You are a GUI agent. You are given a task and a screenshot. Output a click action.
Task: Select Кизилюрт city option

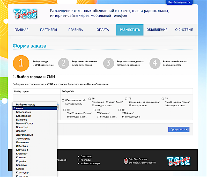tap(35, 154)
